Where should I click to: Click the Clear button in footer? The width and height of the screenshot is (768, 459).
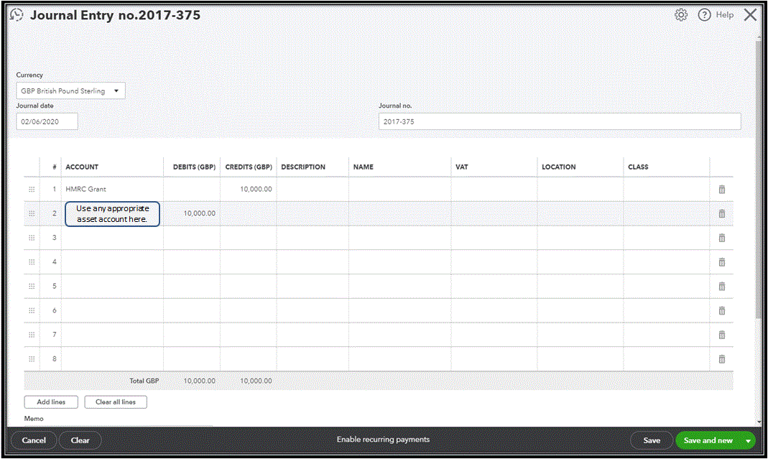click(x=80, y=440)
